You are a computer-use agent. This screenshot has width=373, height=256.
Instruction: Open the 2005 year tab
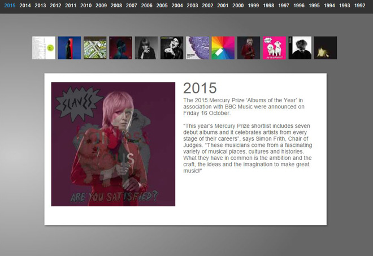click(x=162, y=5)
